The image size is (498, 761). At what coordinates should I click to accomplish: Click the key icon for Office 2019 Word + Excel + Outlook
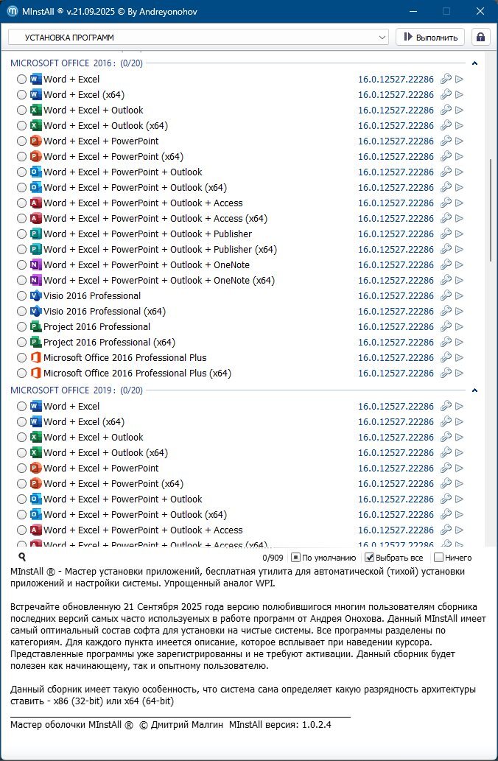pyautogui.click(x=445, y=438)
